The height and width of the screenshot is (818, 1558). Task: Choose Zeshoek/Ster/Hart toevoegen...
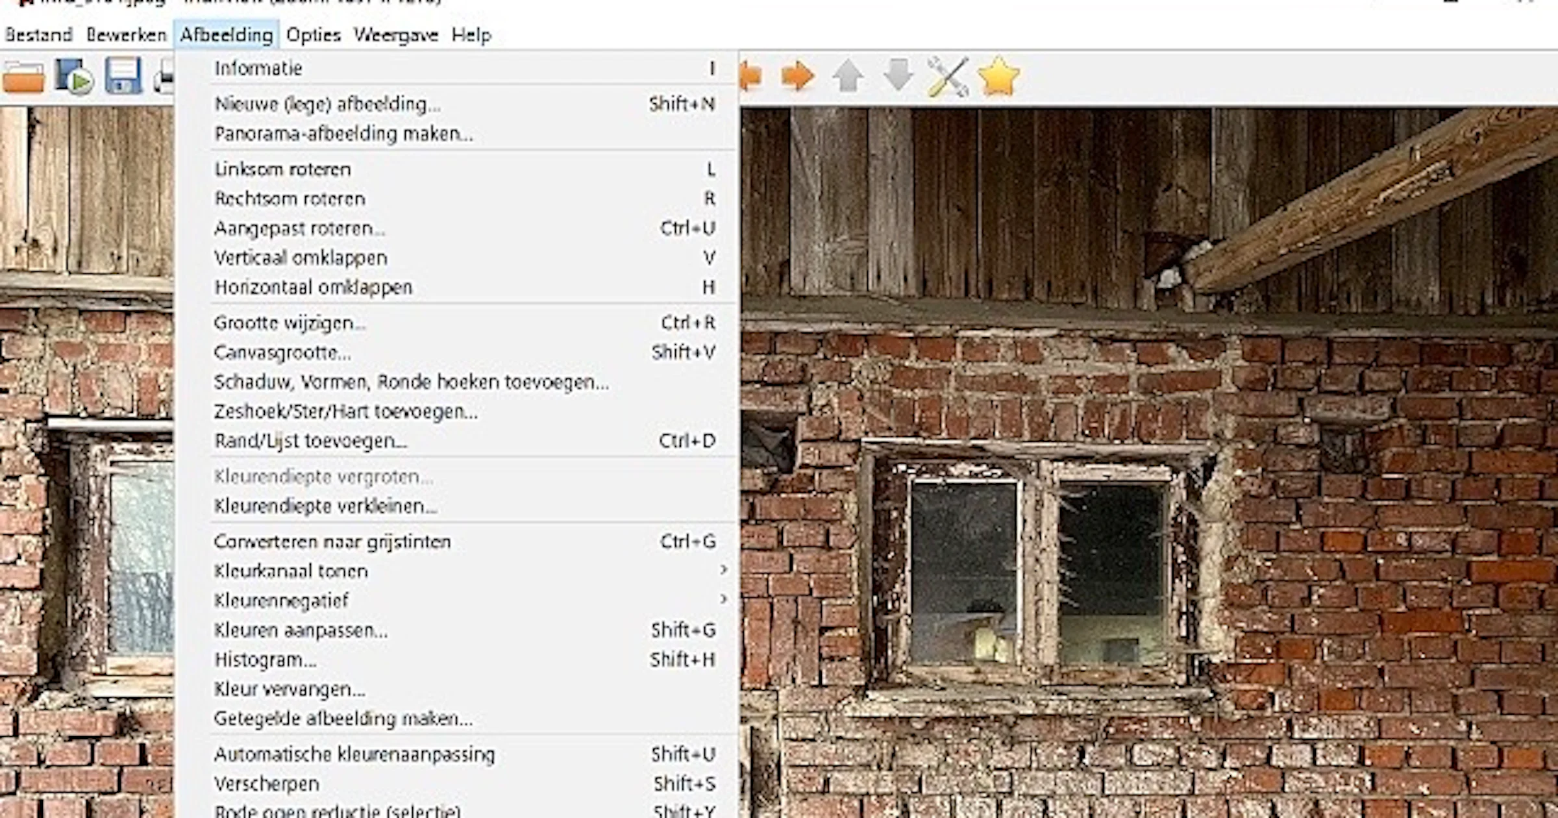(x=457, y=412)
